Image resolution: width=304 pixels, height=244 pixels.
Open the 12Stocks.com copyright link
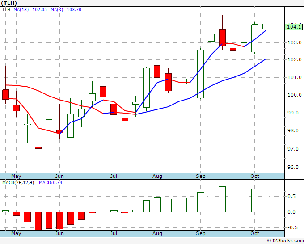pos(285,241)
